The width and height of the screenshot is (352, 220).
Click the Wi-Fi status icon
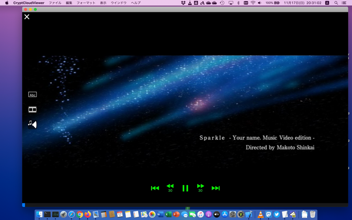click(253, 3)
